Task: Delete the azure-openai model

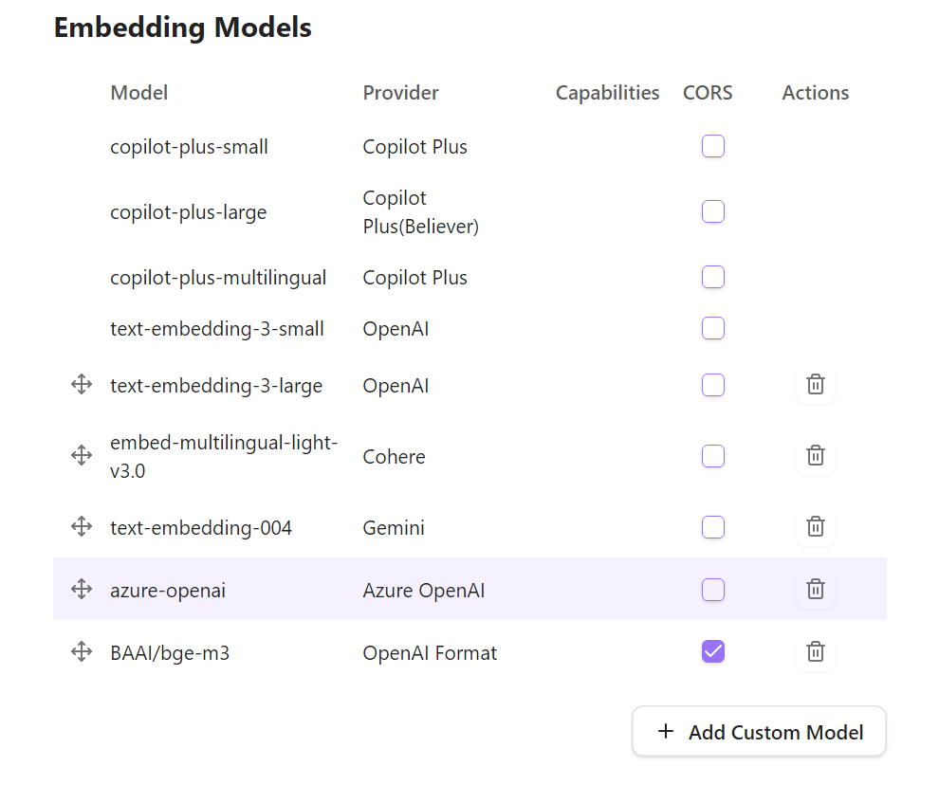Action: click(x=815, y=590)
